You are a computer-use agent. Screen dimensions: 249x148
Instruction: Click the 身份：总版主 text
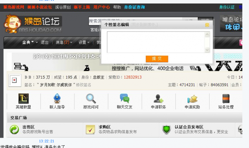point(93,77)
